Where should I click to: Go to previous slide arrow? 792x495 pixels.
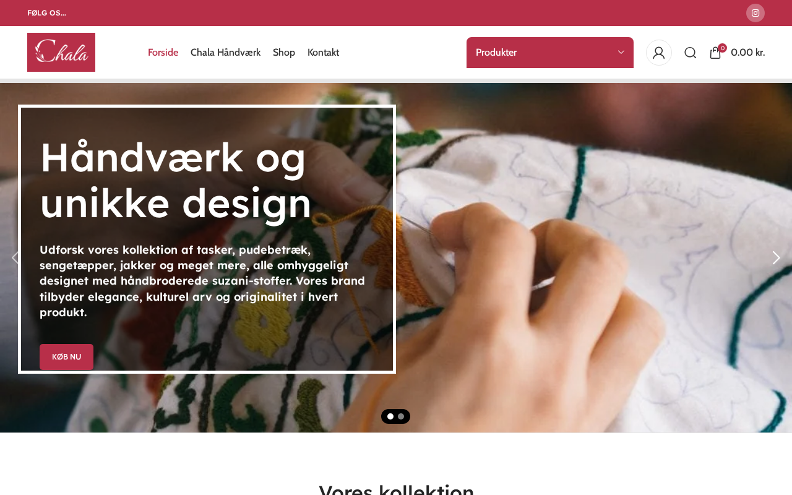[x=15, y=257]
